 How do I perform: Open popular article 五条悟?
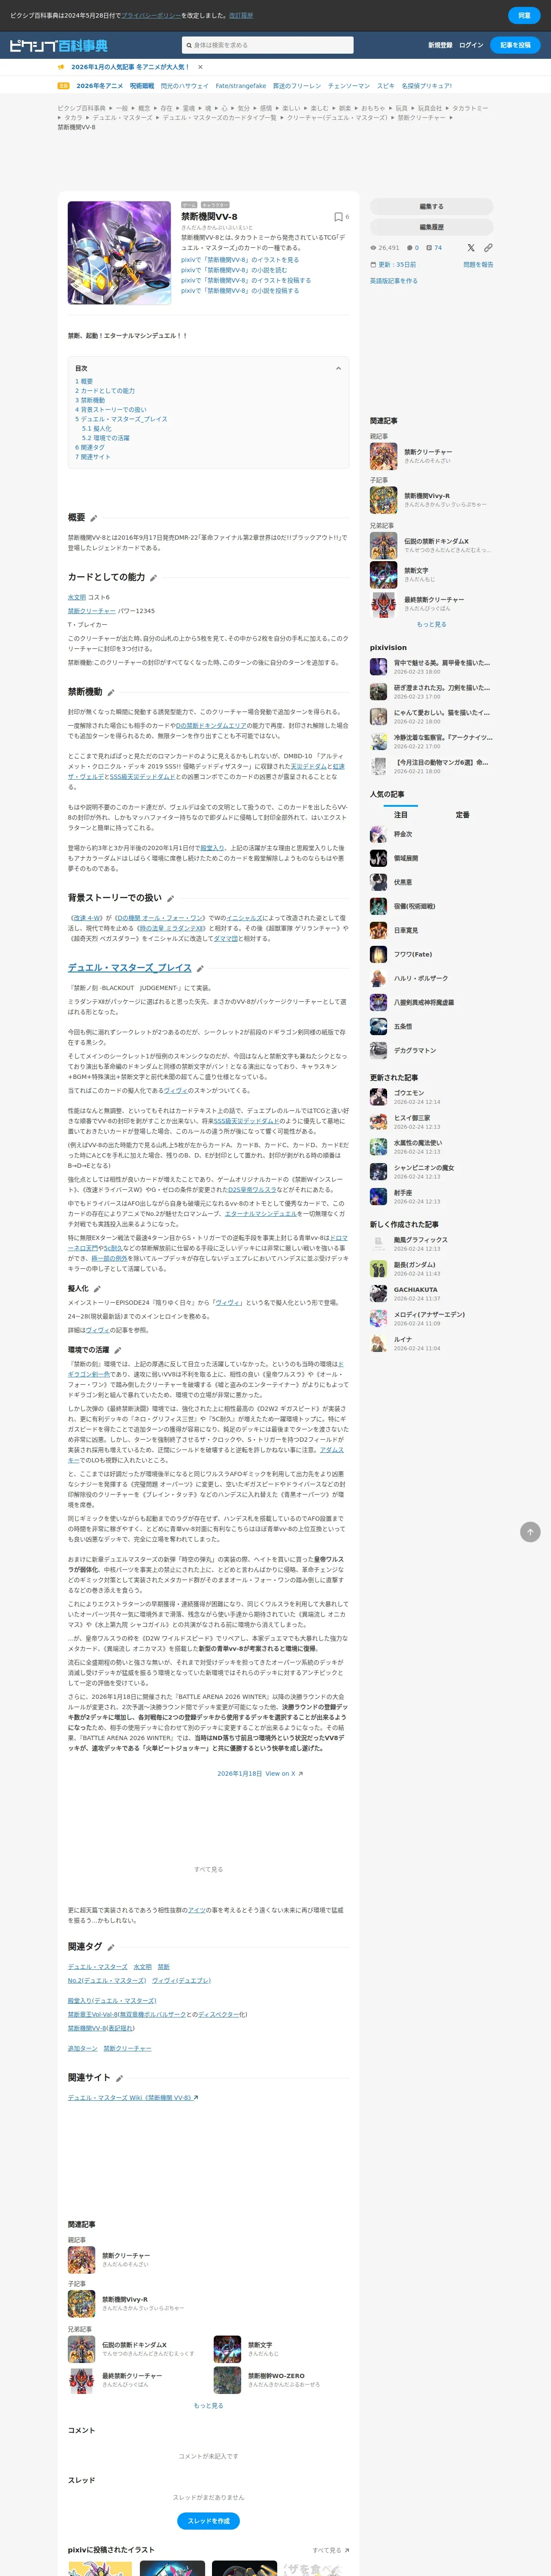402,1026
